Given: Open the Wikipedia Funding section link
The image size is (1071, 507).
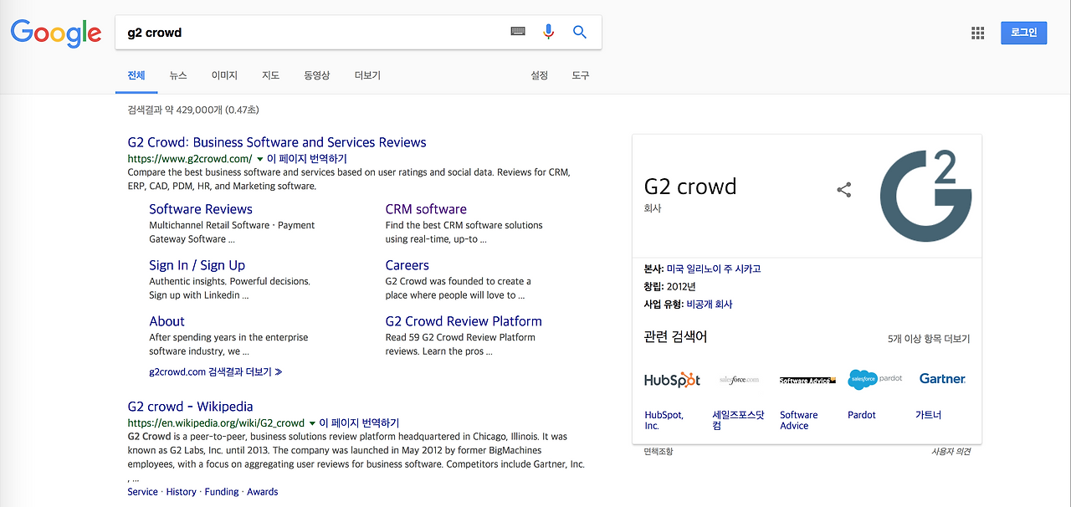Looking at the screenshot, I should (x=222, y=492).
